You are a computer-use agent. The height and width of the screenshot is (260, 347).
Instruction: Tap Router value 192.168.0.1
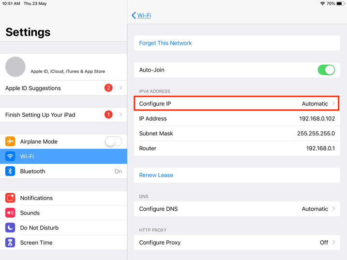click(x=320, y=148)
